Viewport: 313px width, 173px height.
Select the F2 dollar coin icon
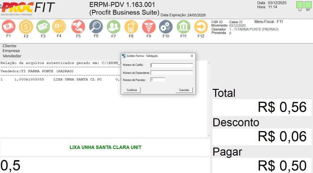[26, 27]
